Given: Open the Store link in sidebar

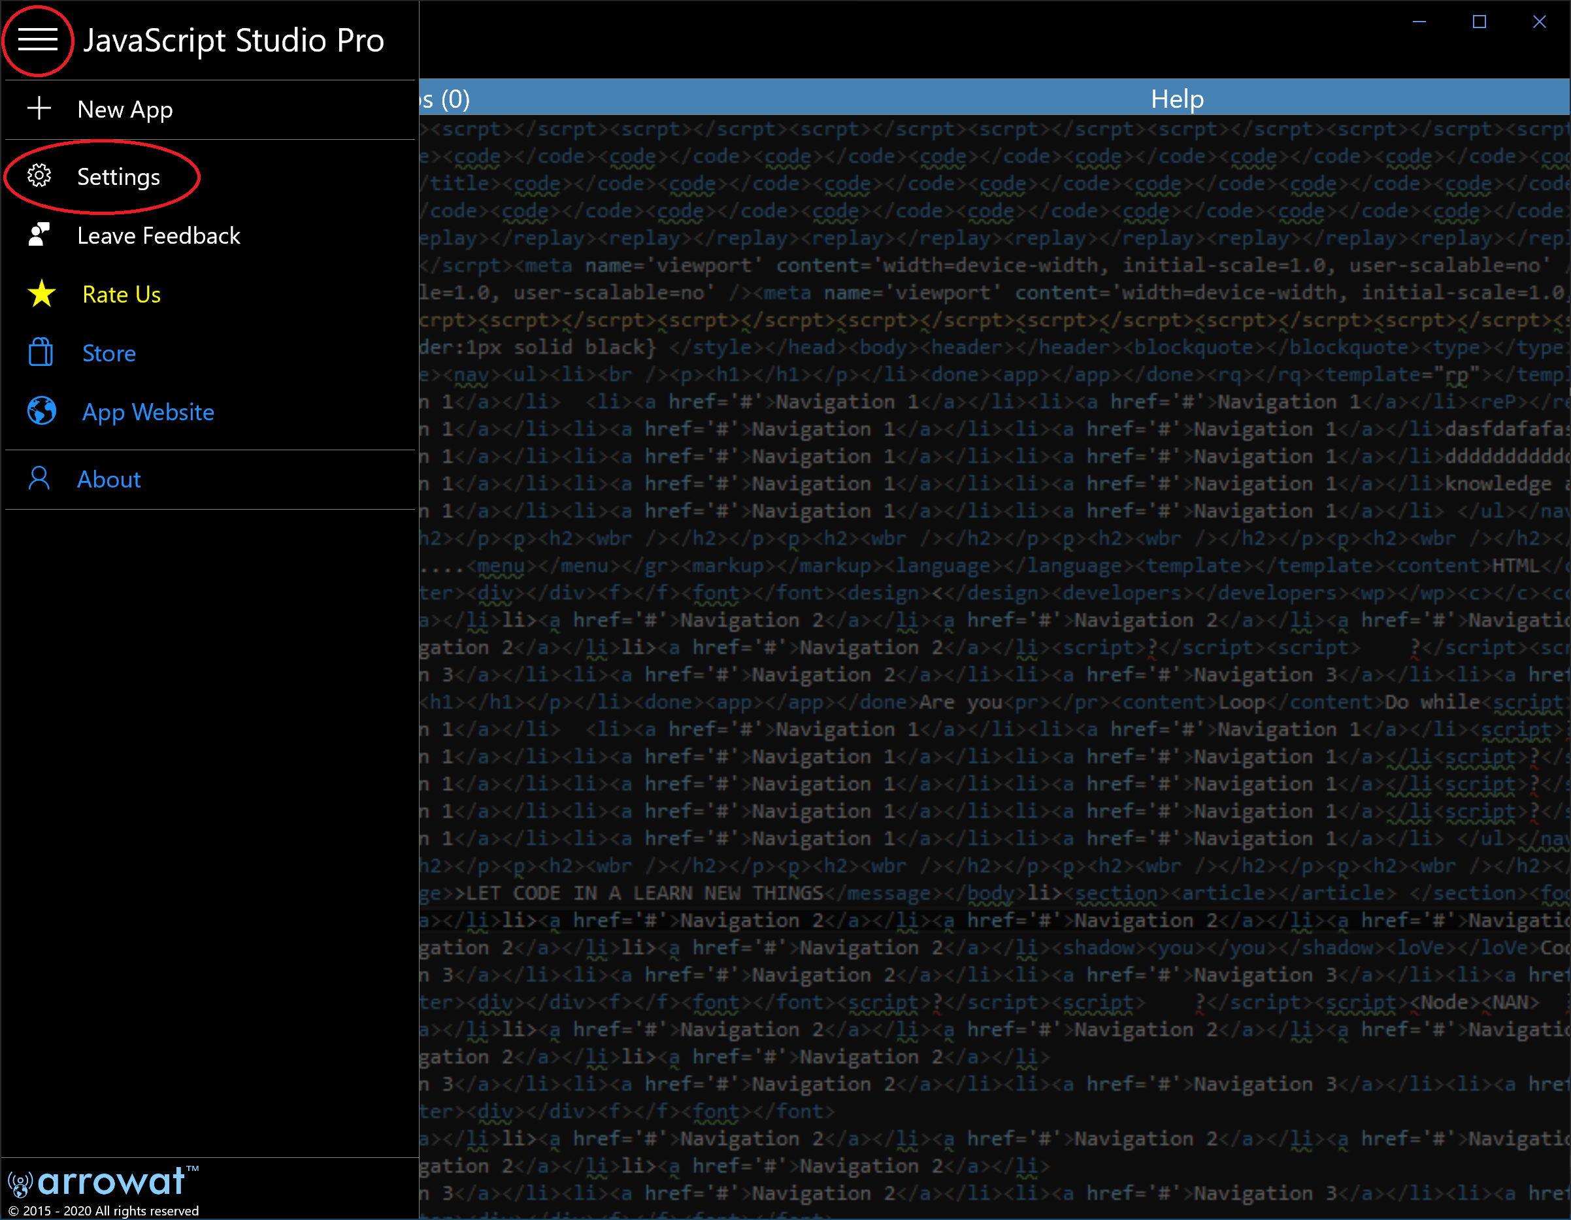Looking at the screenshot, I should pyautogui.click(x=108, y=354).
